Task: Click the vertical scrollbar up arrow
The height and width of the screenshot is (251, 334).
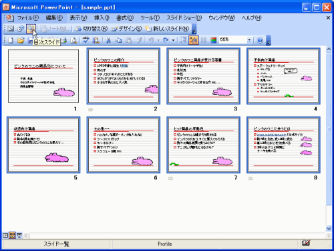Action: click(x=329, y=50)
